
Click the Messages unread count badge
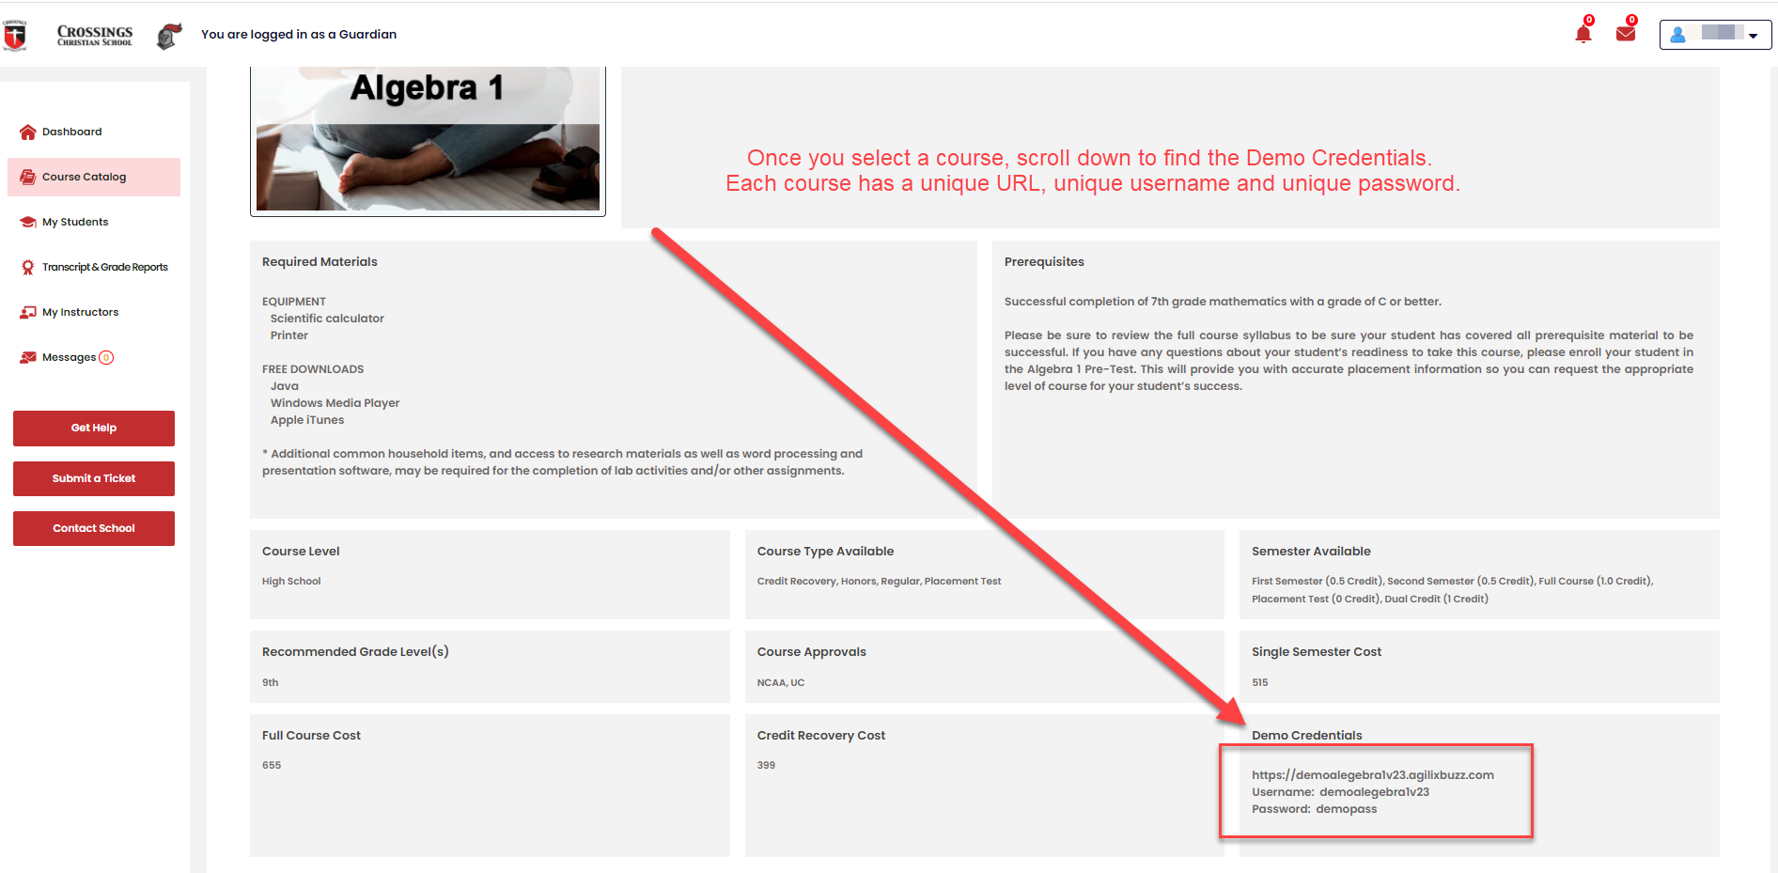click(x=106, y=357)
